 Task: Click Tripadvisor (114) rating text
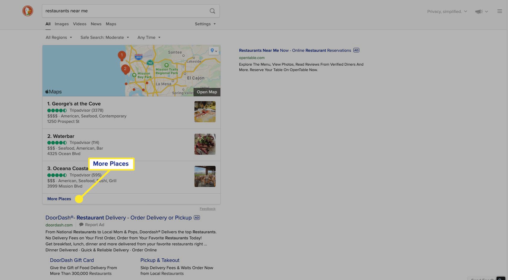(x=84, y=142)
